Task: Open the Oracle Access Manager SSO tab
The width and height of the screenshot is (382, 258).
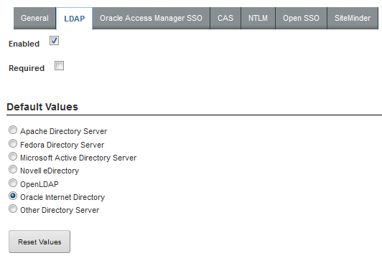Action: pos(151,18)
